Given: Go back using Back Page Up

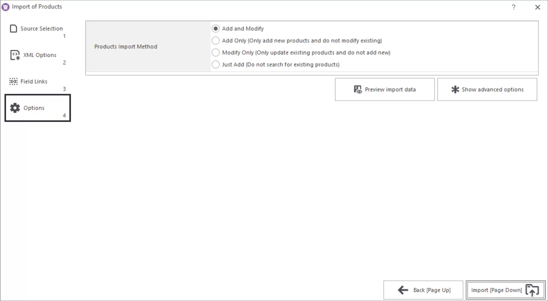Looking at the screenshot, I should [x=423, y=290].
